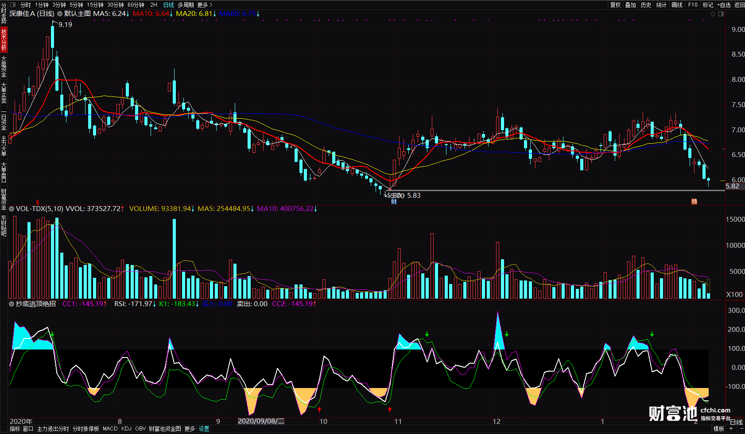Click the MA60: 6.75 readout
The width and height of the screenshot is (745, 434).
[x=240, y=14]
